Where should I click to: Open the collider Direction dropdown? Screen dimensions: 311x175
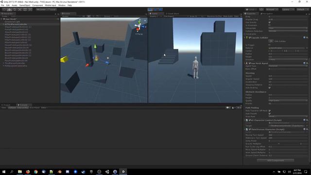click(x=288, y=59)
